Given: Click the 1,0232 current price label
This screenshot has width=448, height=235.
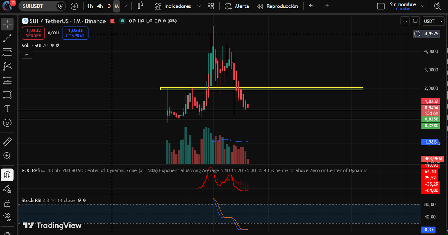Looking at the screenshot, I should [x=431, y=101].
